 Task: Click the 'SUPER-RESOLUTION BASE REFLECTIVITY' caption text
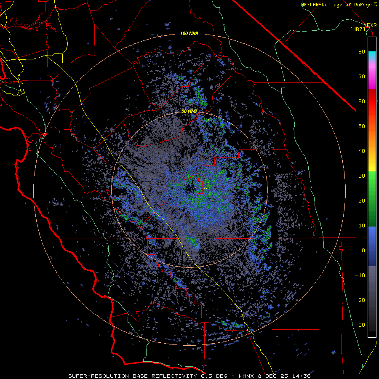(x=133, y=376)
